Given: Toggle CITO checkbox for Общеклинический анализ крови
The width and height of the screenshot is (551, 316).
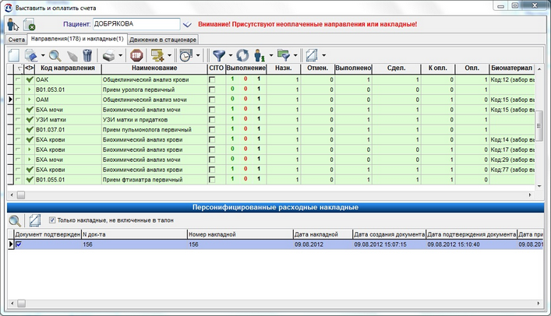Looking at the screenshot, I should [x=212, y=79].
